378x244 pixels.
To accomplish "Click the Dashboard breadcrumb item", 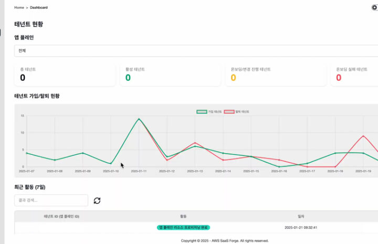I will [39, 7].
